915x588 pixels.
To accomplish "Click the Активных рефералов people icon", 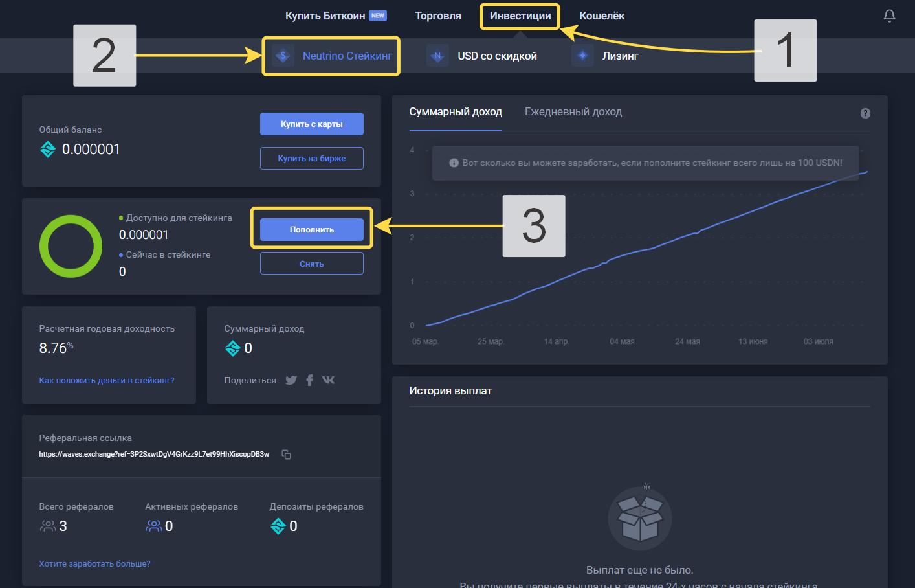I will click(154, 526).
